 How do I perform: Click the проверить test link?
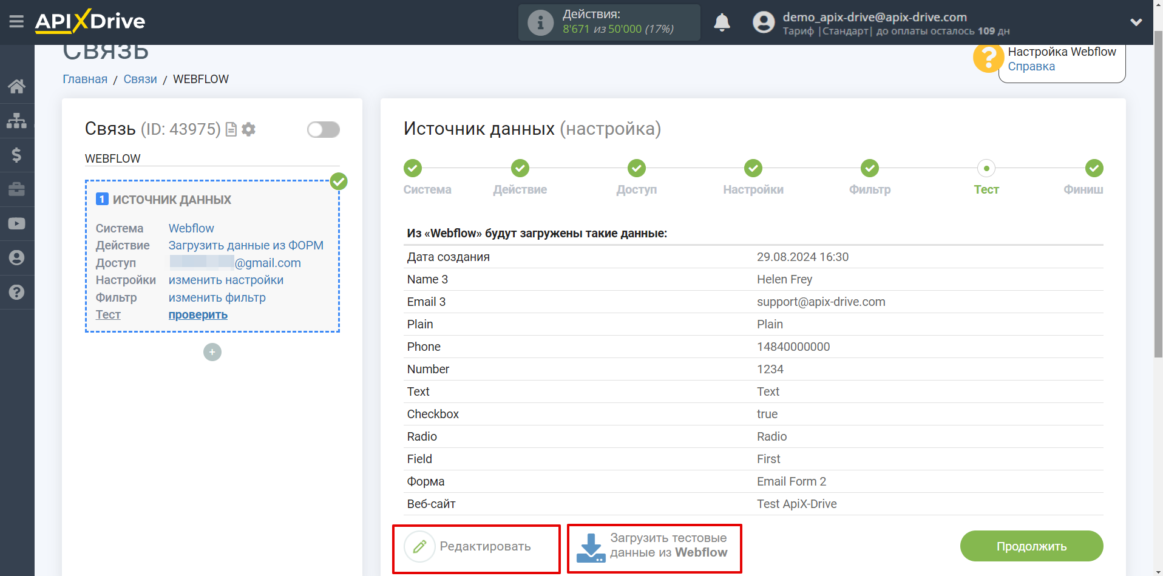click(x=198, y=314)
